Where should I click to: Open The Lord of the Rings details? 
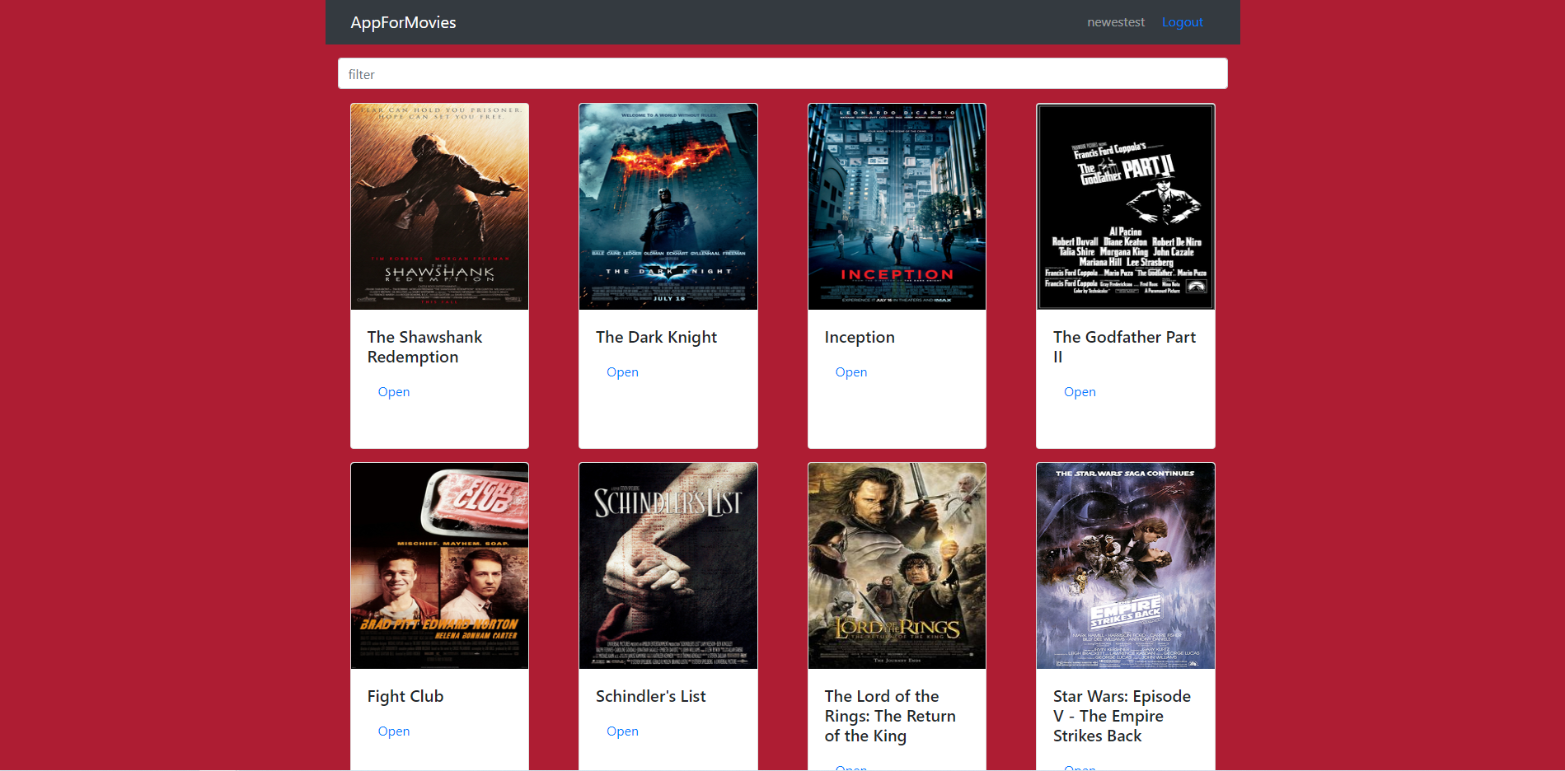coord(850,766)
